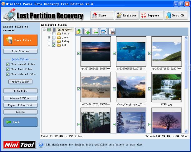Image resolution: width=191 pixels, height=152 pixels.
Task: Select the dark sunset lake thumbnail u=3970963429
Action: (95, 51)
